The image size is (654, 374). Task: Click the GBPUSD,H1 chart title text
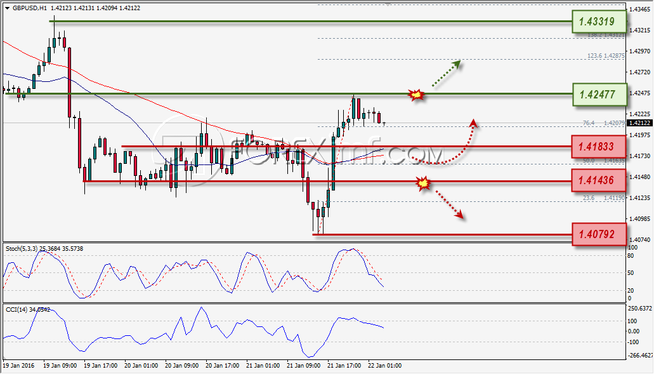click(x=29, y=8)
